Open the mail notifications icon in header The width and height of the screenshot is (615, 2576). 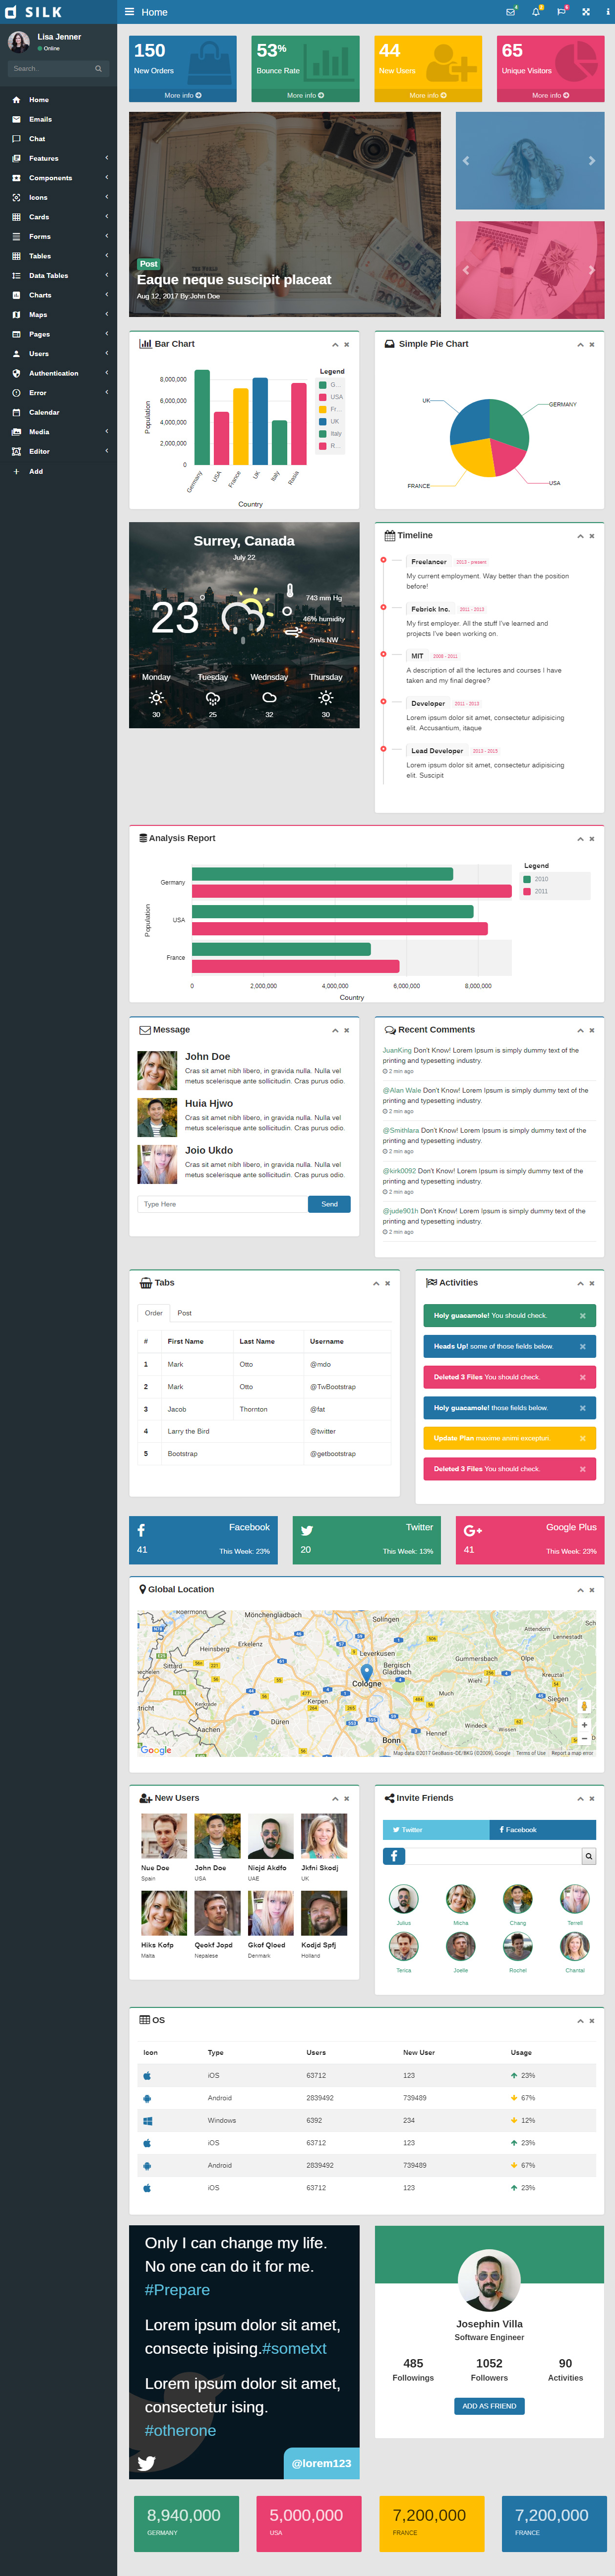pos(511,12)
